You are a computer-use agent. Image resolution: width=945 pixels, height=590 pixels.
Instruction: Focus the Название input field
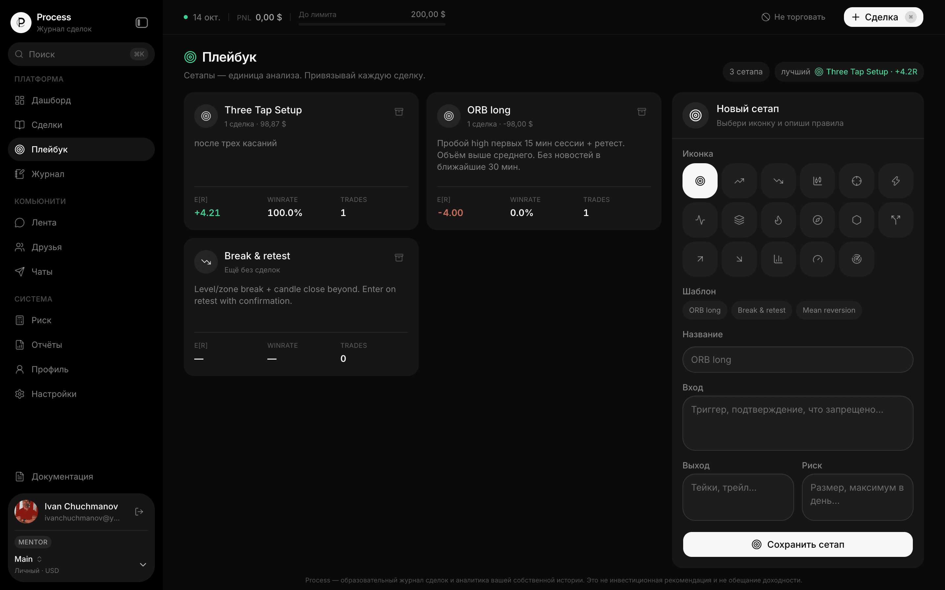pos(797,359)
